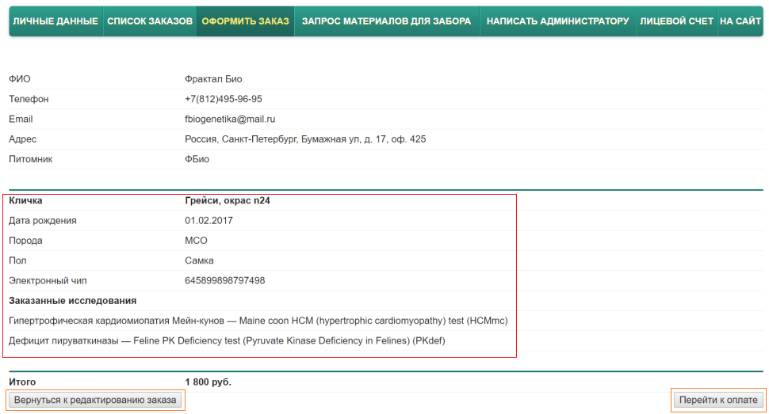Screen dimensions: 769x414
Task: Click the Порода label
Action: coord(25,241)
